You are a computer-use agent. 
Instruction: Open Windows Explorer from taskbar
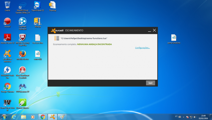(x=23, y=117)
